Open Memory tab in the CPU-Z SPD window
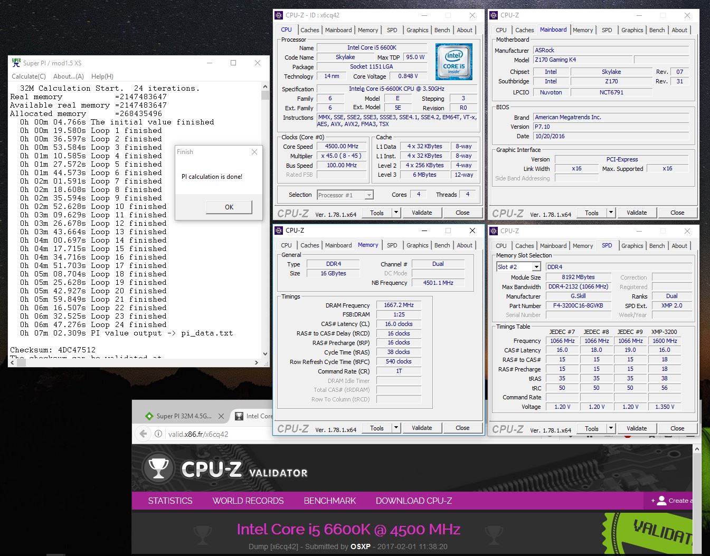 (583, 246)
